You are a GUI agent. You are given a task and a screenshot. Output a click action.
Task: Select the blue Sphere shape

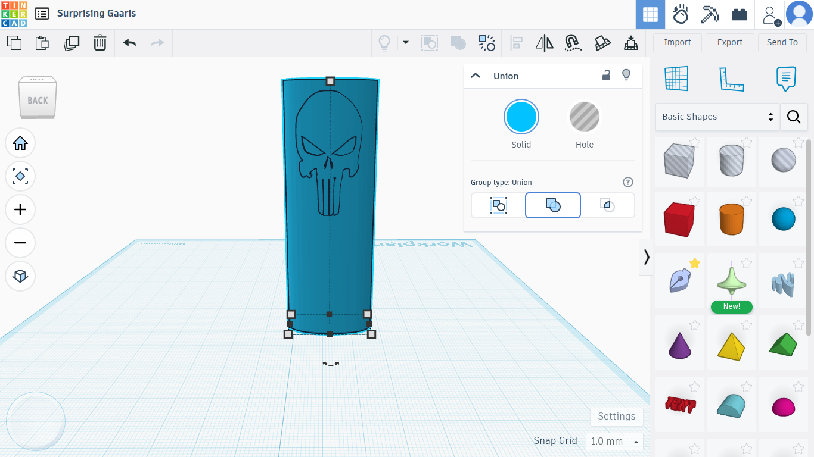[784, 218]
